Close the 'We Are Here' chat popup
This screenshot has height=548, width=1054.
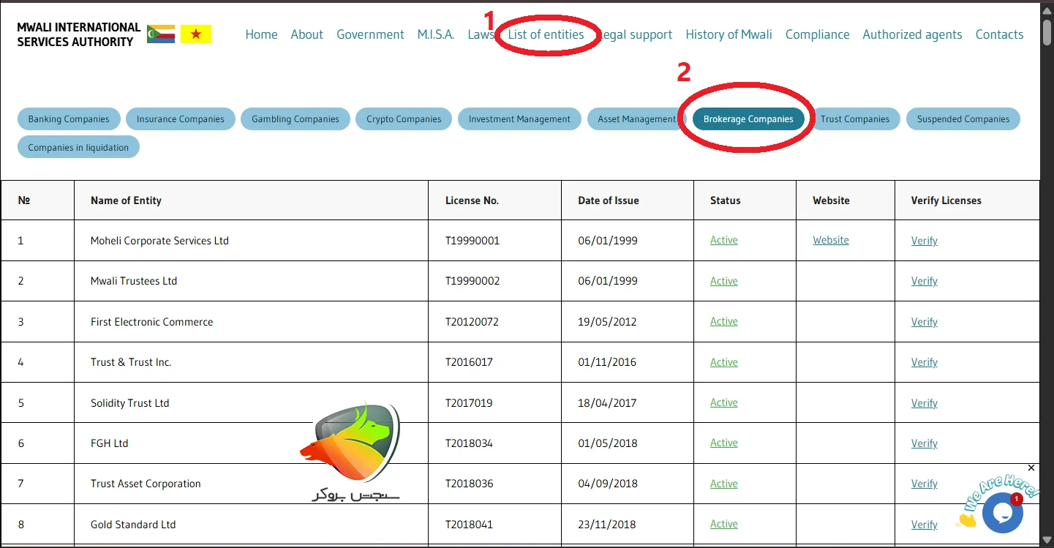[1031, 468]
